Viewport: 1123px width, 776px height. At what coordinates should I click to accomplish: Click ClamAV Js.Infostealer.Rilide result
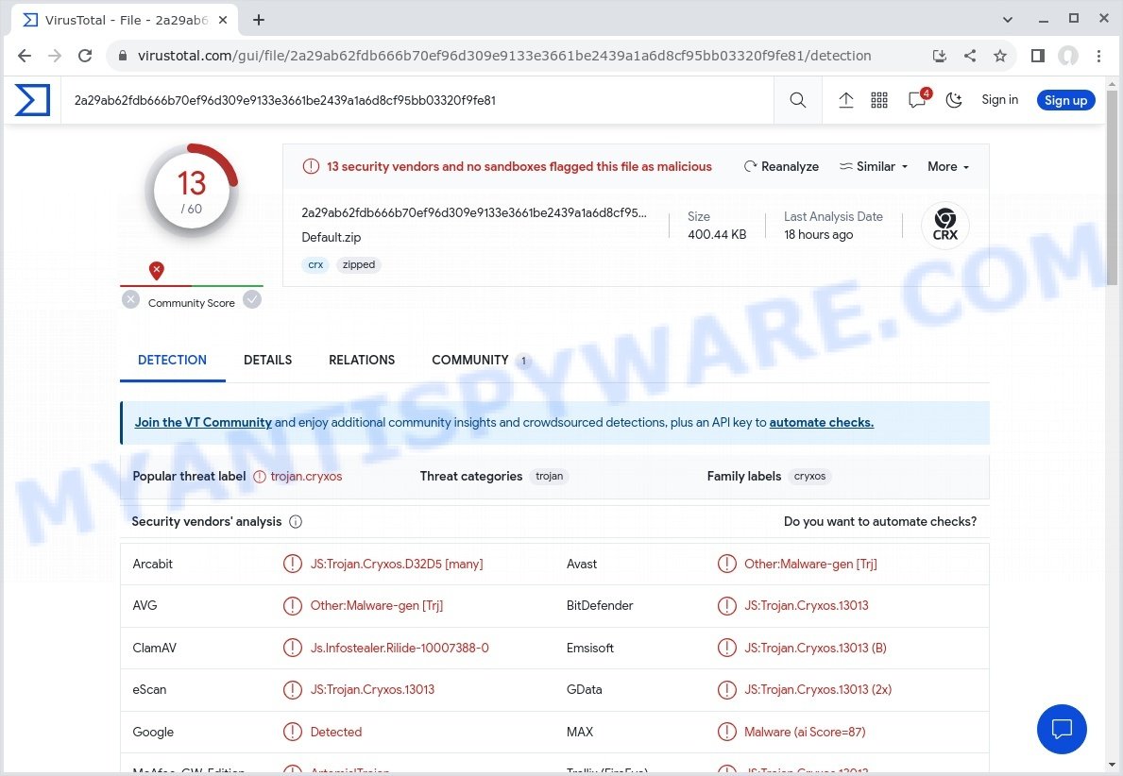coord(400,648)
